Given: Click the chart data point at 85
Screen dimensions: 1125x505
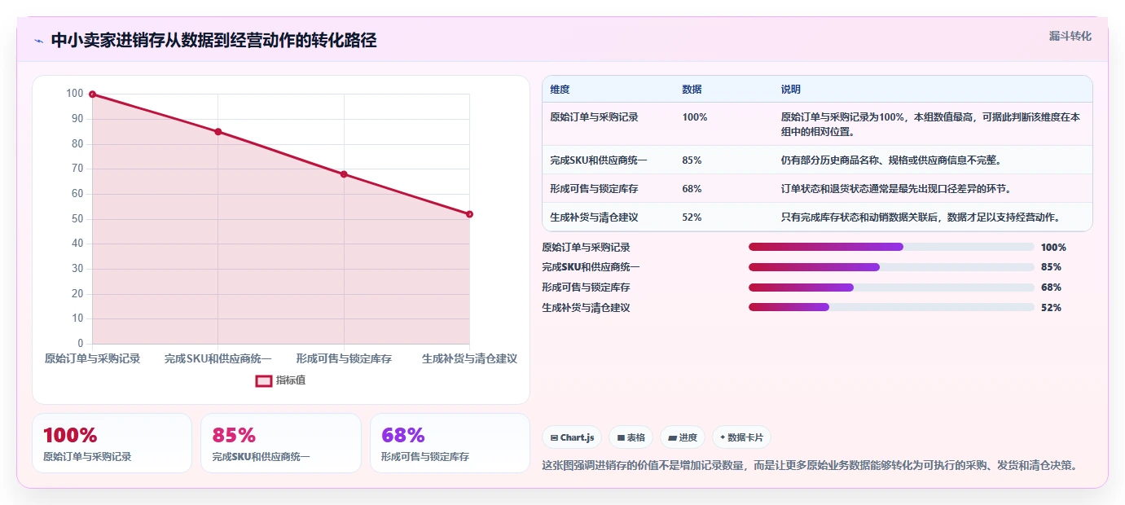Looking at the screenshot, I should [218, 132].
